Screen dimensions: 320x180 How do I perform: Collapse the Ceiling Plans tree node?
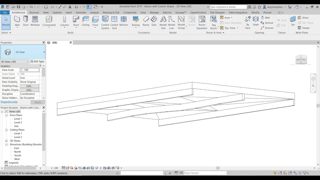6,130
